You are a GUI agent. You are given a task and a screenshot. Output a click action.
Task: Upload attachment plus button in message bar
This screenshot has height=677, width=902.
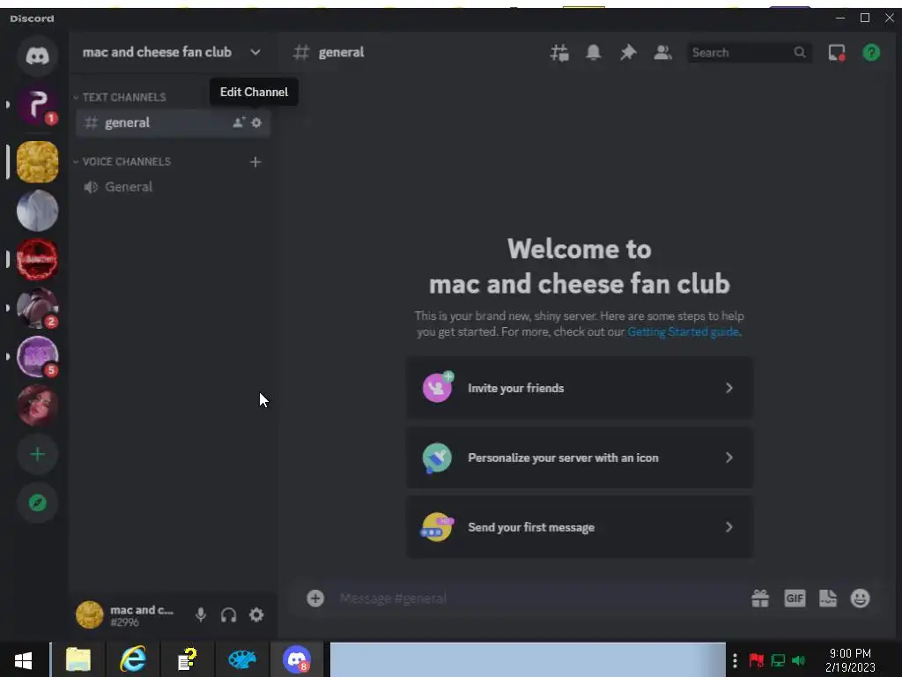pyautogui.click(x=315, y=599)
